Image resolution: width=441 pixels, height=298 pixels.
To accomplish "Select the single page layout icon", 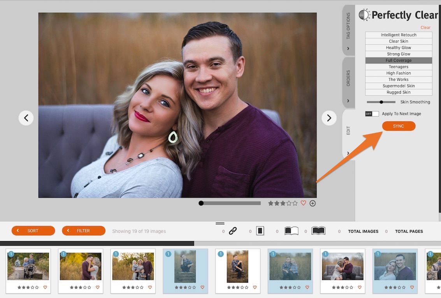I will (x=260, y=231).
